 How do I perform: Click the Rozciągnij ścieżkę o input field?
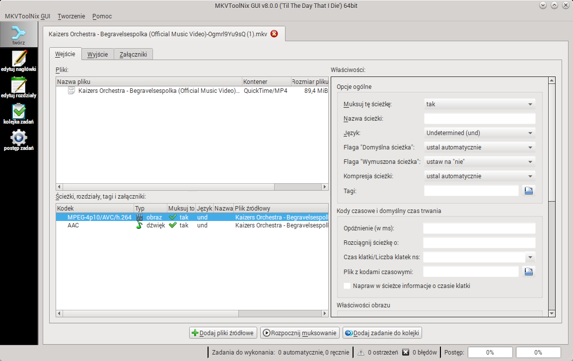point(480,243)
